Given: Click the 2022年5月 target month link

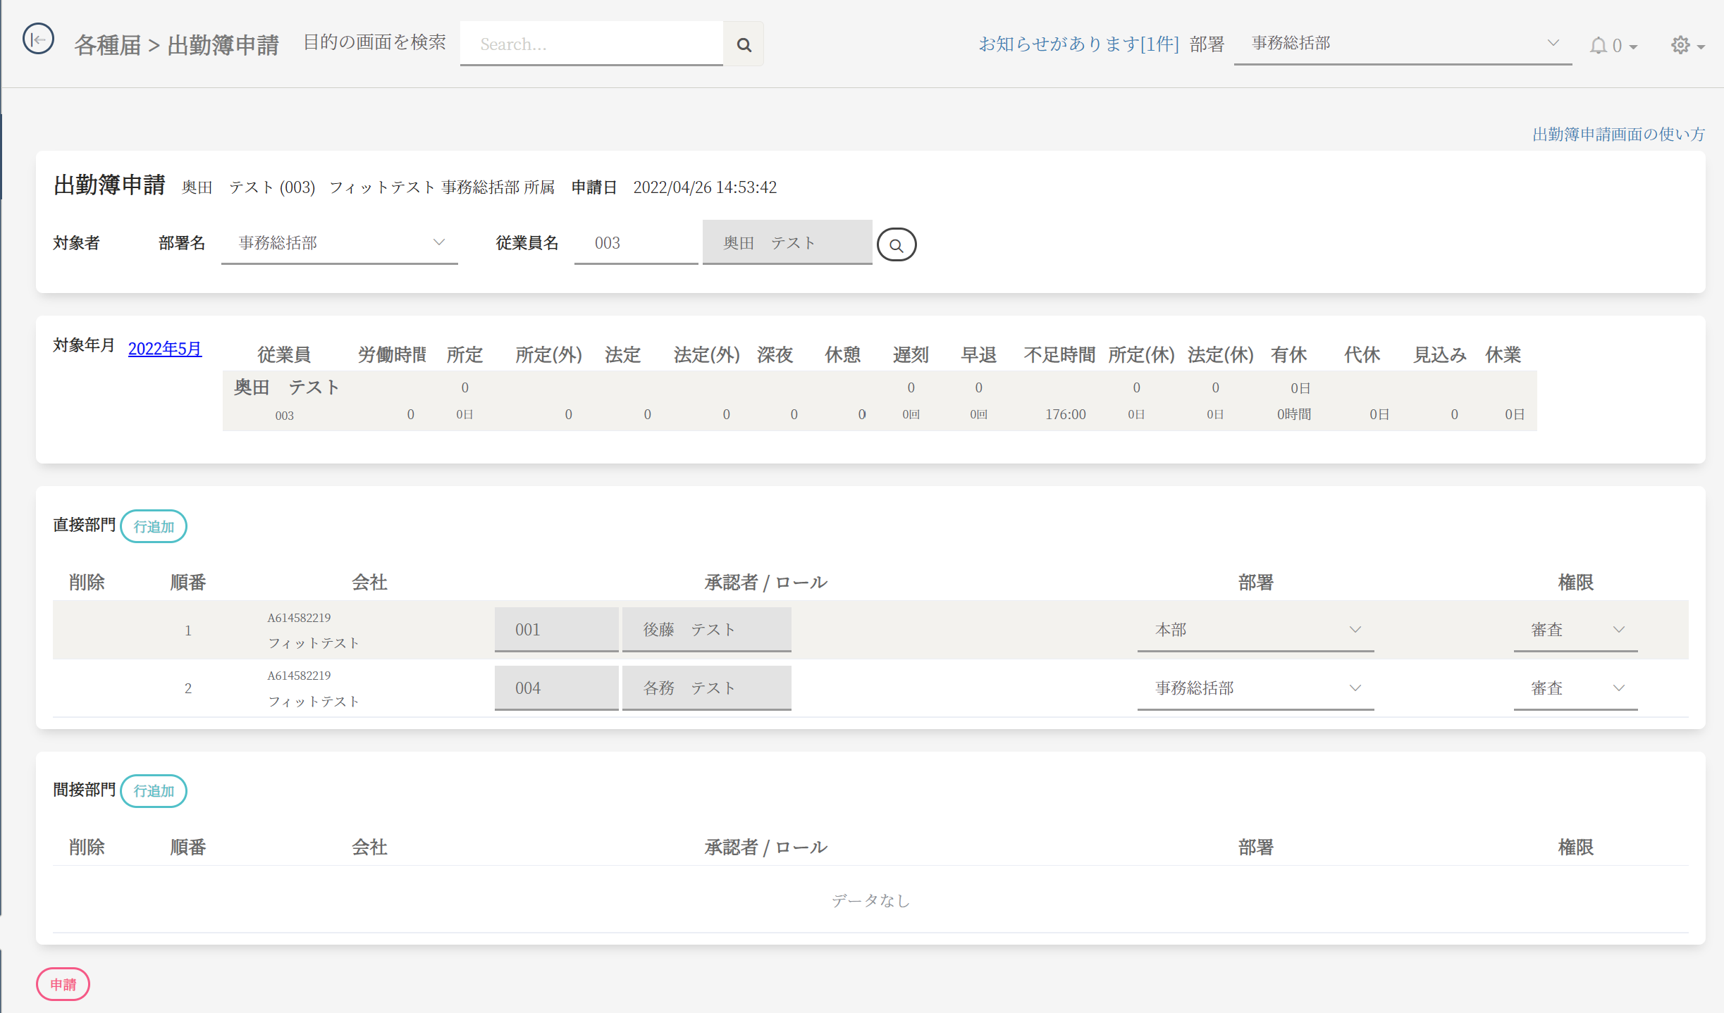Looking at the screenshot, I should 164,349.
